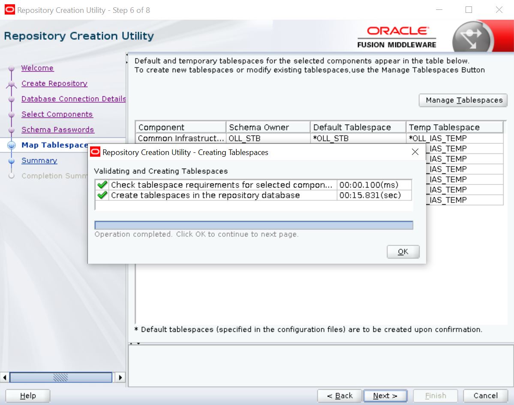Screen dimensions: 514x405
Task: Click the Cancel button
Action: pyautogui.click(x=485, y=396)
